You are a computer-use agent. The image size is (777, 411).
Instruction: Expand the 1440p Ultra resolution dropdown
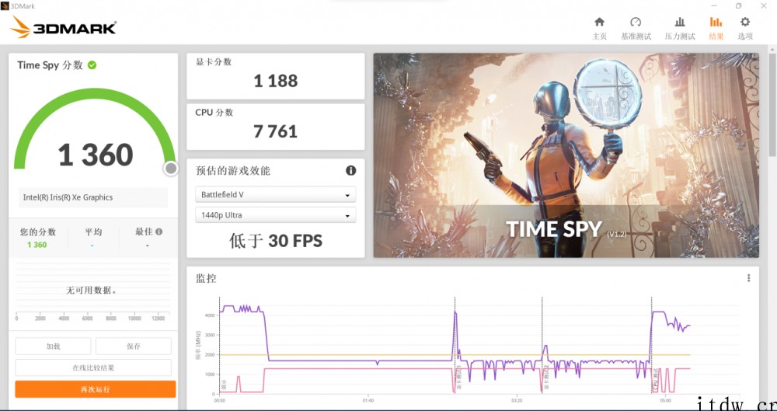pyautogui.click(x=276, y=215)
